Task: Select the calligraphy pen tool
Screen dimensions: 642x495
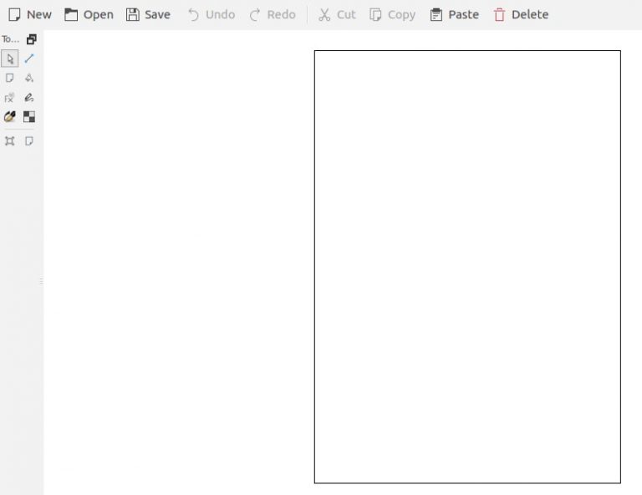Action: (x=29, y=98)
